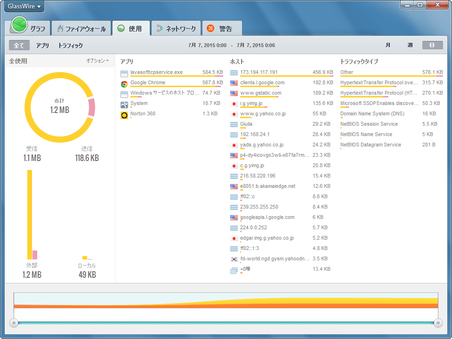Click the US flag beside googleapis.l.google.com
The image size is (452, 339).
coord(234,218)
